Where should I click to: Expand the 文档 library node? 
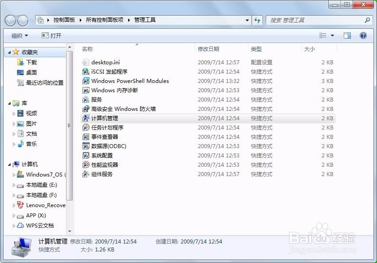coord(14,134)
